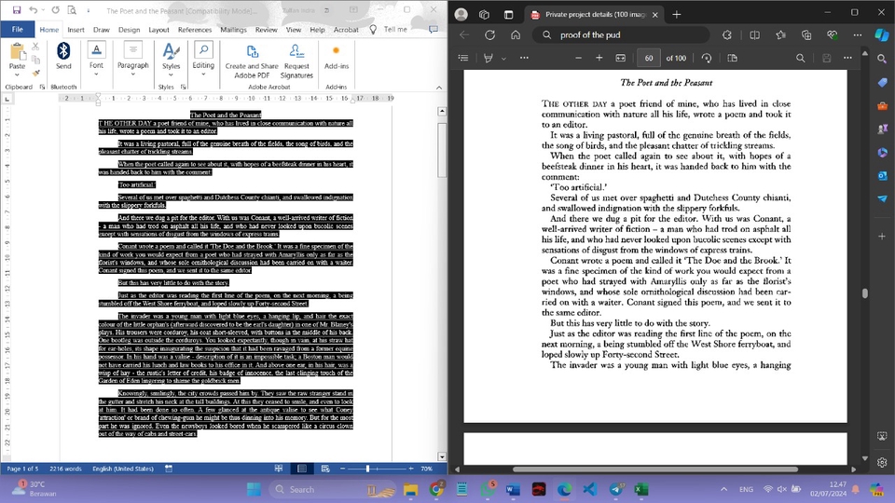This screenshot has height=503, width=895.
Task: Open the Acrobat ribbon tab
Action: [346, 30]
